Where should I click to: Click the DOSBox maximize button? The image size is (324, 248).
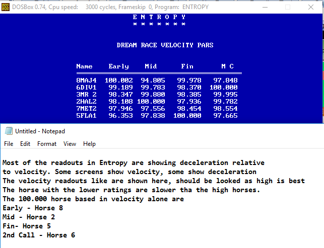pos(288,7)
